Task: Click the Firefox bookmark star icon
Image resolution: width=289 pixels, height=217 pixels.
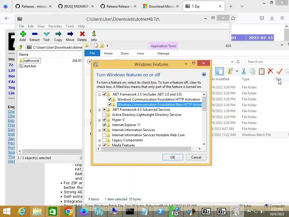Action: [233, 18]
